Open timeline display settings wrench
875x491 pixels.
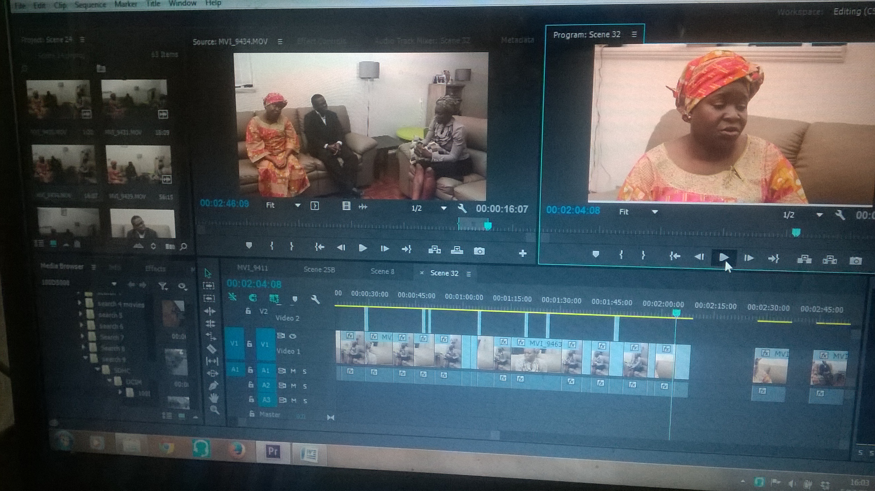point(315,299)
